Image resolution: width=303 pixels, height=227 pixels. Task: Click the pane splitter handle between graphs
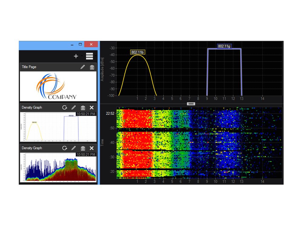(x=191, y=104)
